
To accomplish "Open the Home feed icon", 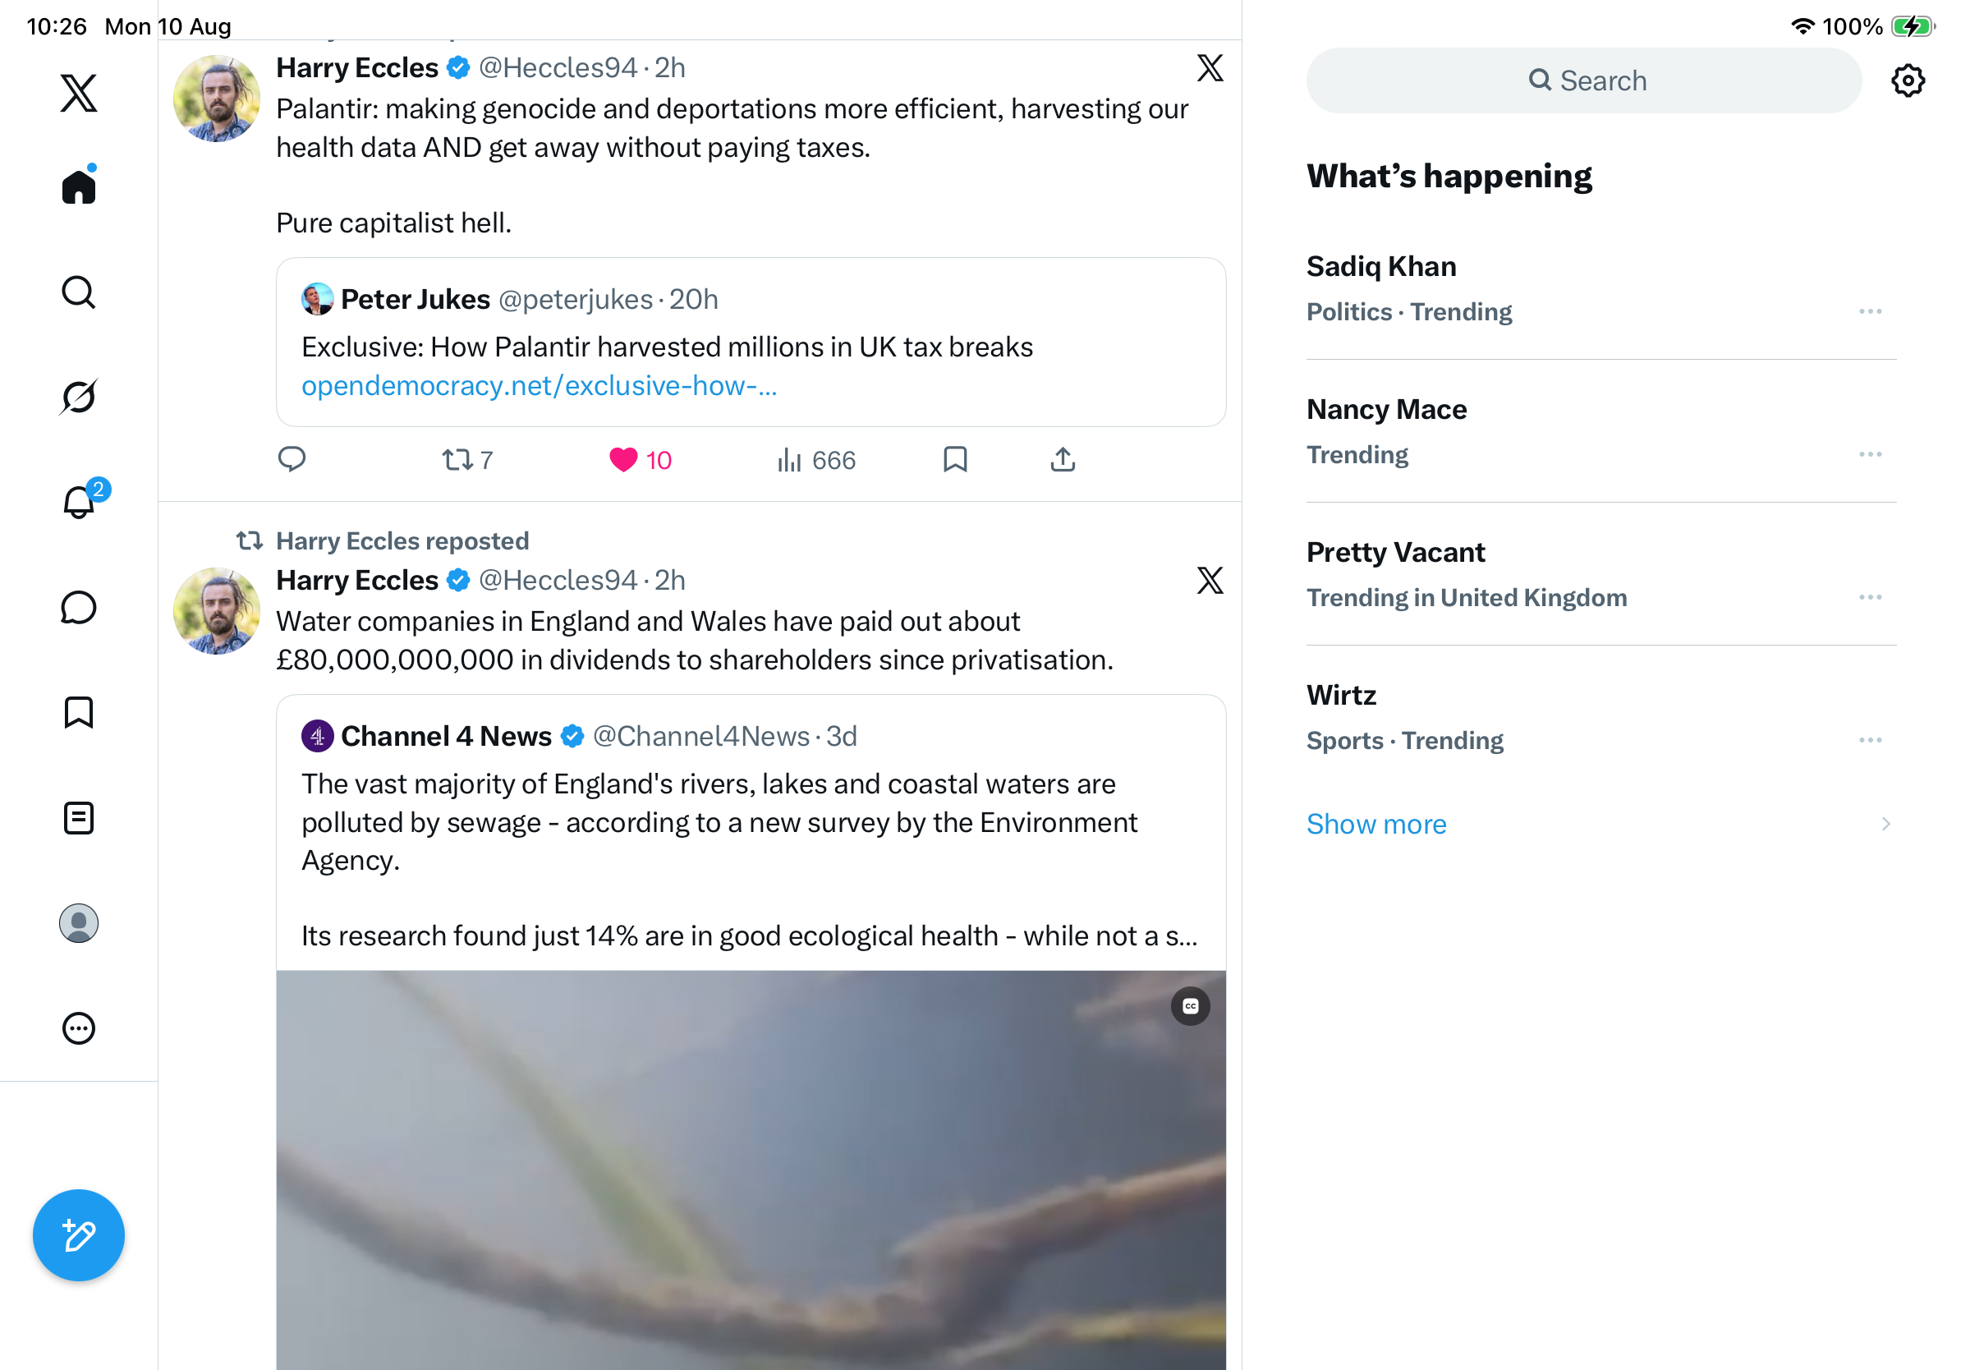I will click(79, 186).
